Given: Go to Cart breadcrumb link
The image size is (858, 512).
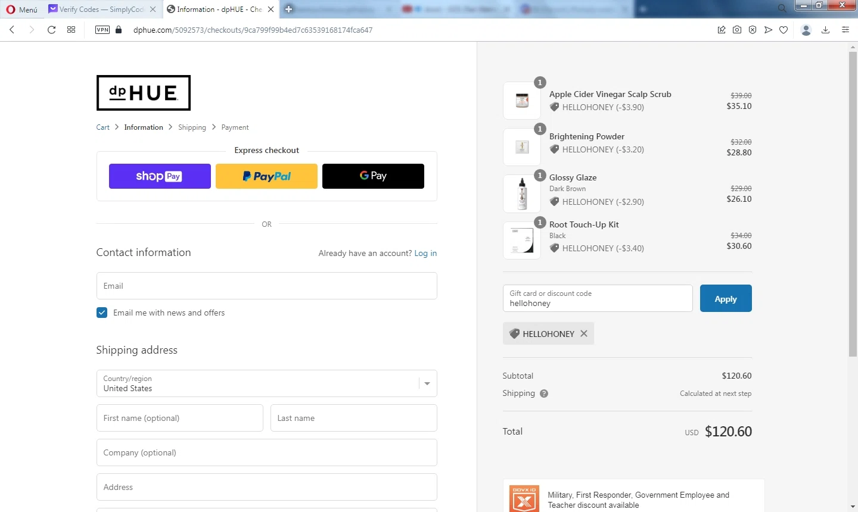Looking at the screenshot, I should [x=103, y=127].
